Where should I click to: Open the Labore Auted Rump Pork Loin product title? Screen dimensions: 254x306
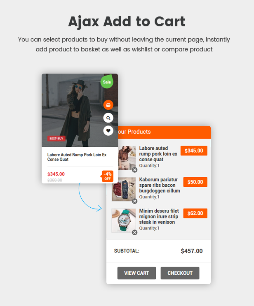point(77,157)
